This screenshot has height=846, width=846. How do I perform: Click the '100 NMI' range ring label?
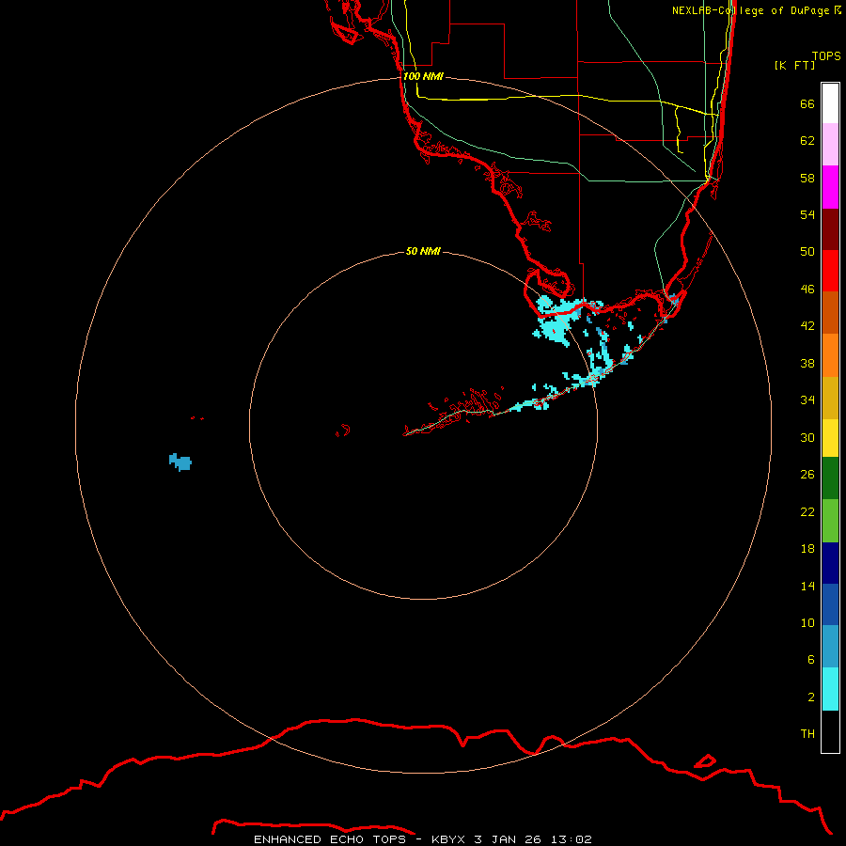click(424, 76)
